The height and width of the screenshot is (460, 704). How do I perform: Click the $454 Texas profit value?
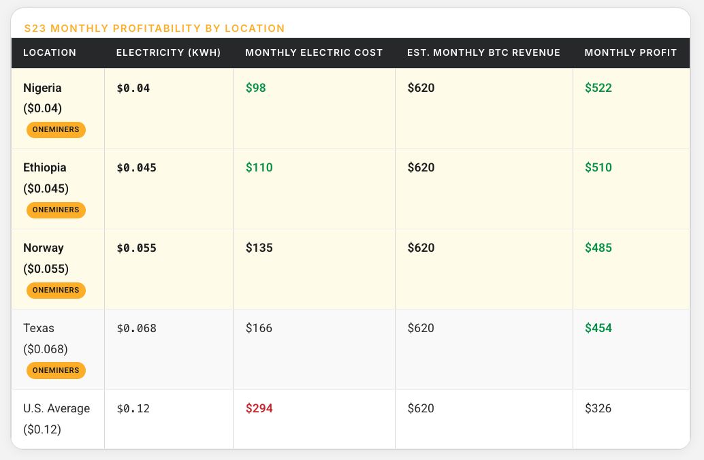tap(598, 328)
